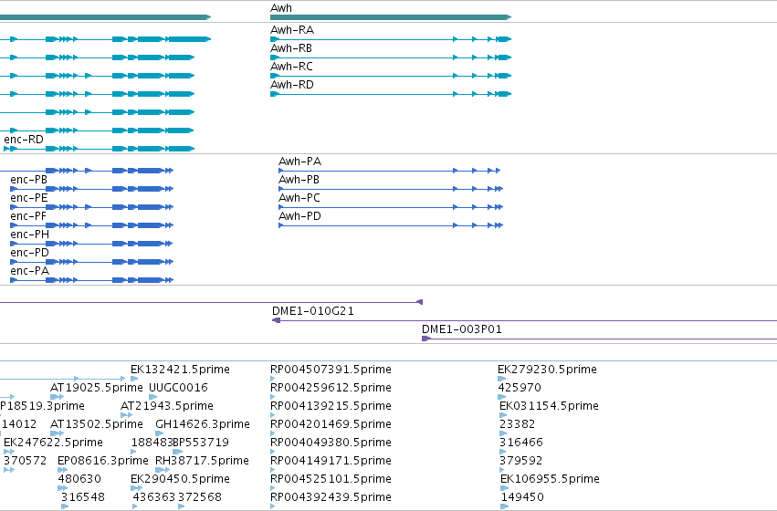Click the EK106955.5prime EST
Viewport: 777px width, 511px height.
click(550, 479)
